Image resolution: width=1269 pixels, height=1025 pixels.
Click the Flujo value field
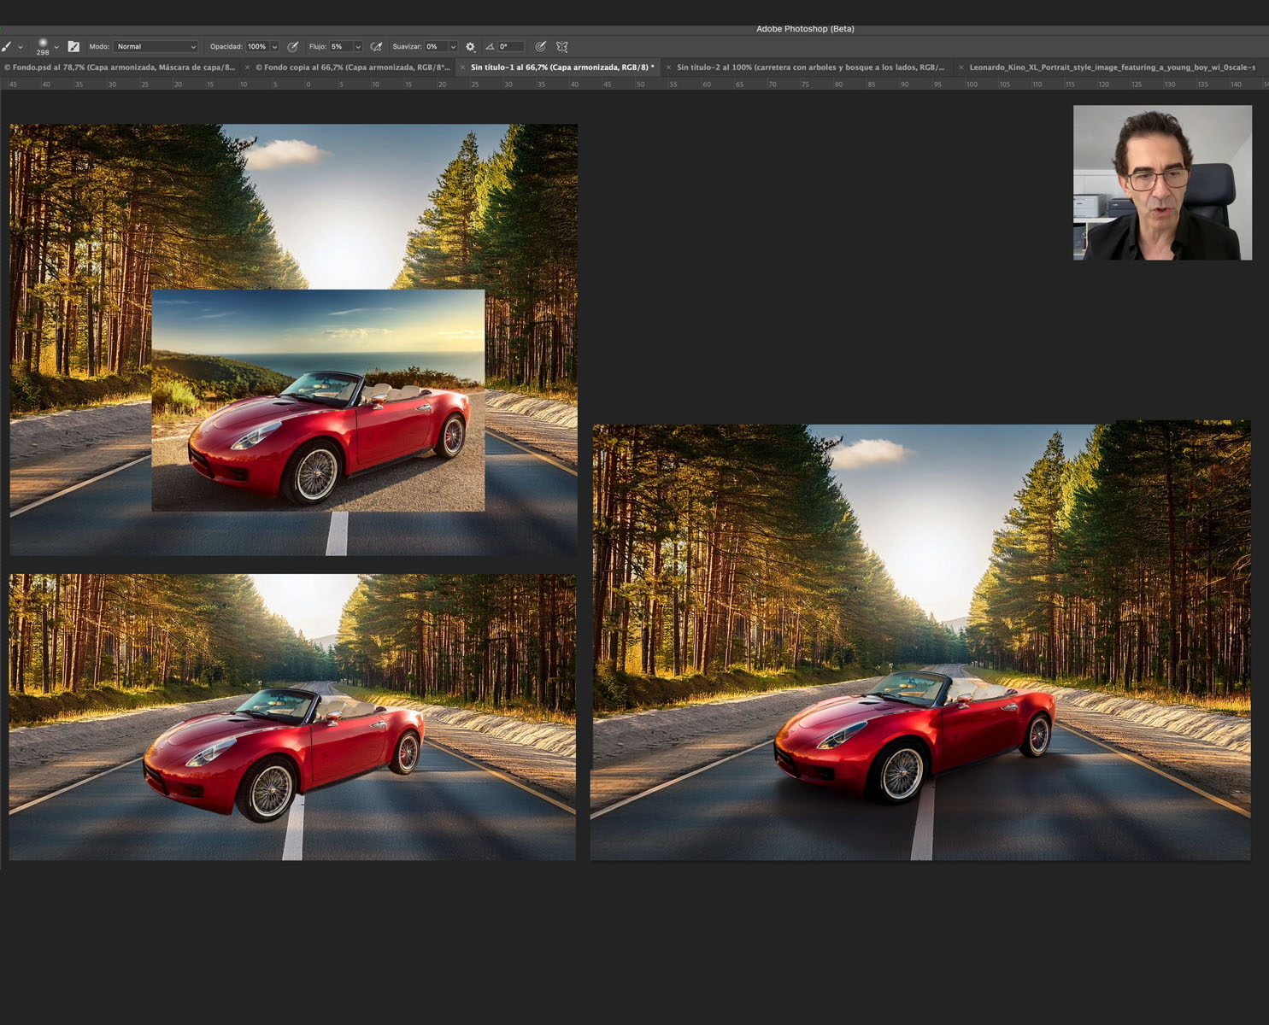tap(340, 47)
